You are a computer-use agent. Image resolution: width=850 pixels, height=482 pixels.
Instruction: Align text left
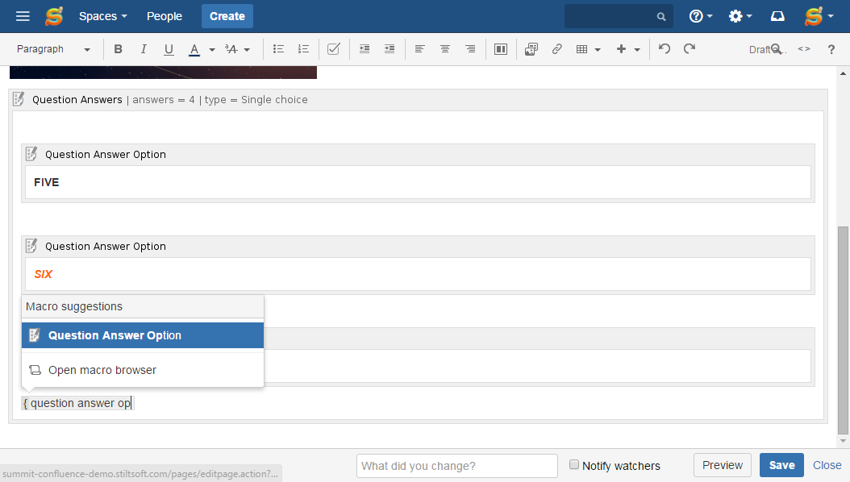[x=419, y=49]
